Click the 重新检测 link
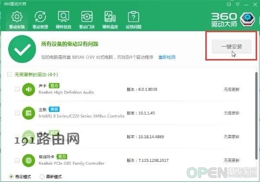 (x=167, y=57)
